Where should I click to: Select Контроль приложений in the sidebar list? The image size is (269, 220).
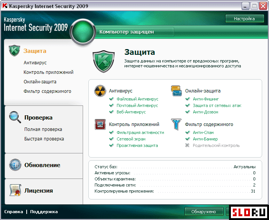pos(48,72)
